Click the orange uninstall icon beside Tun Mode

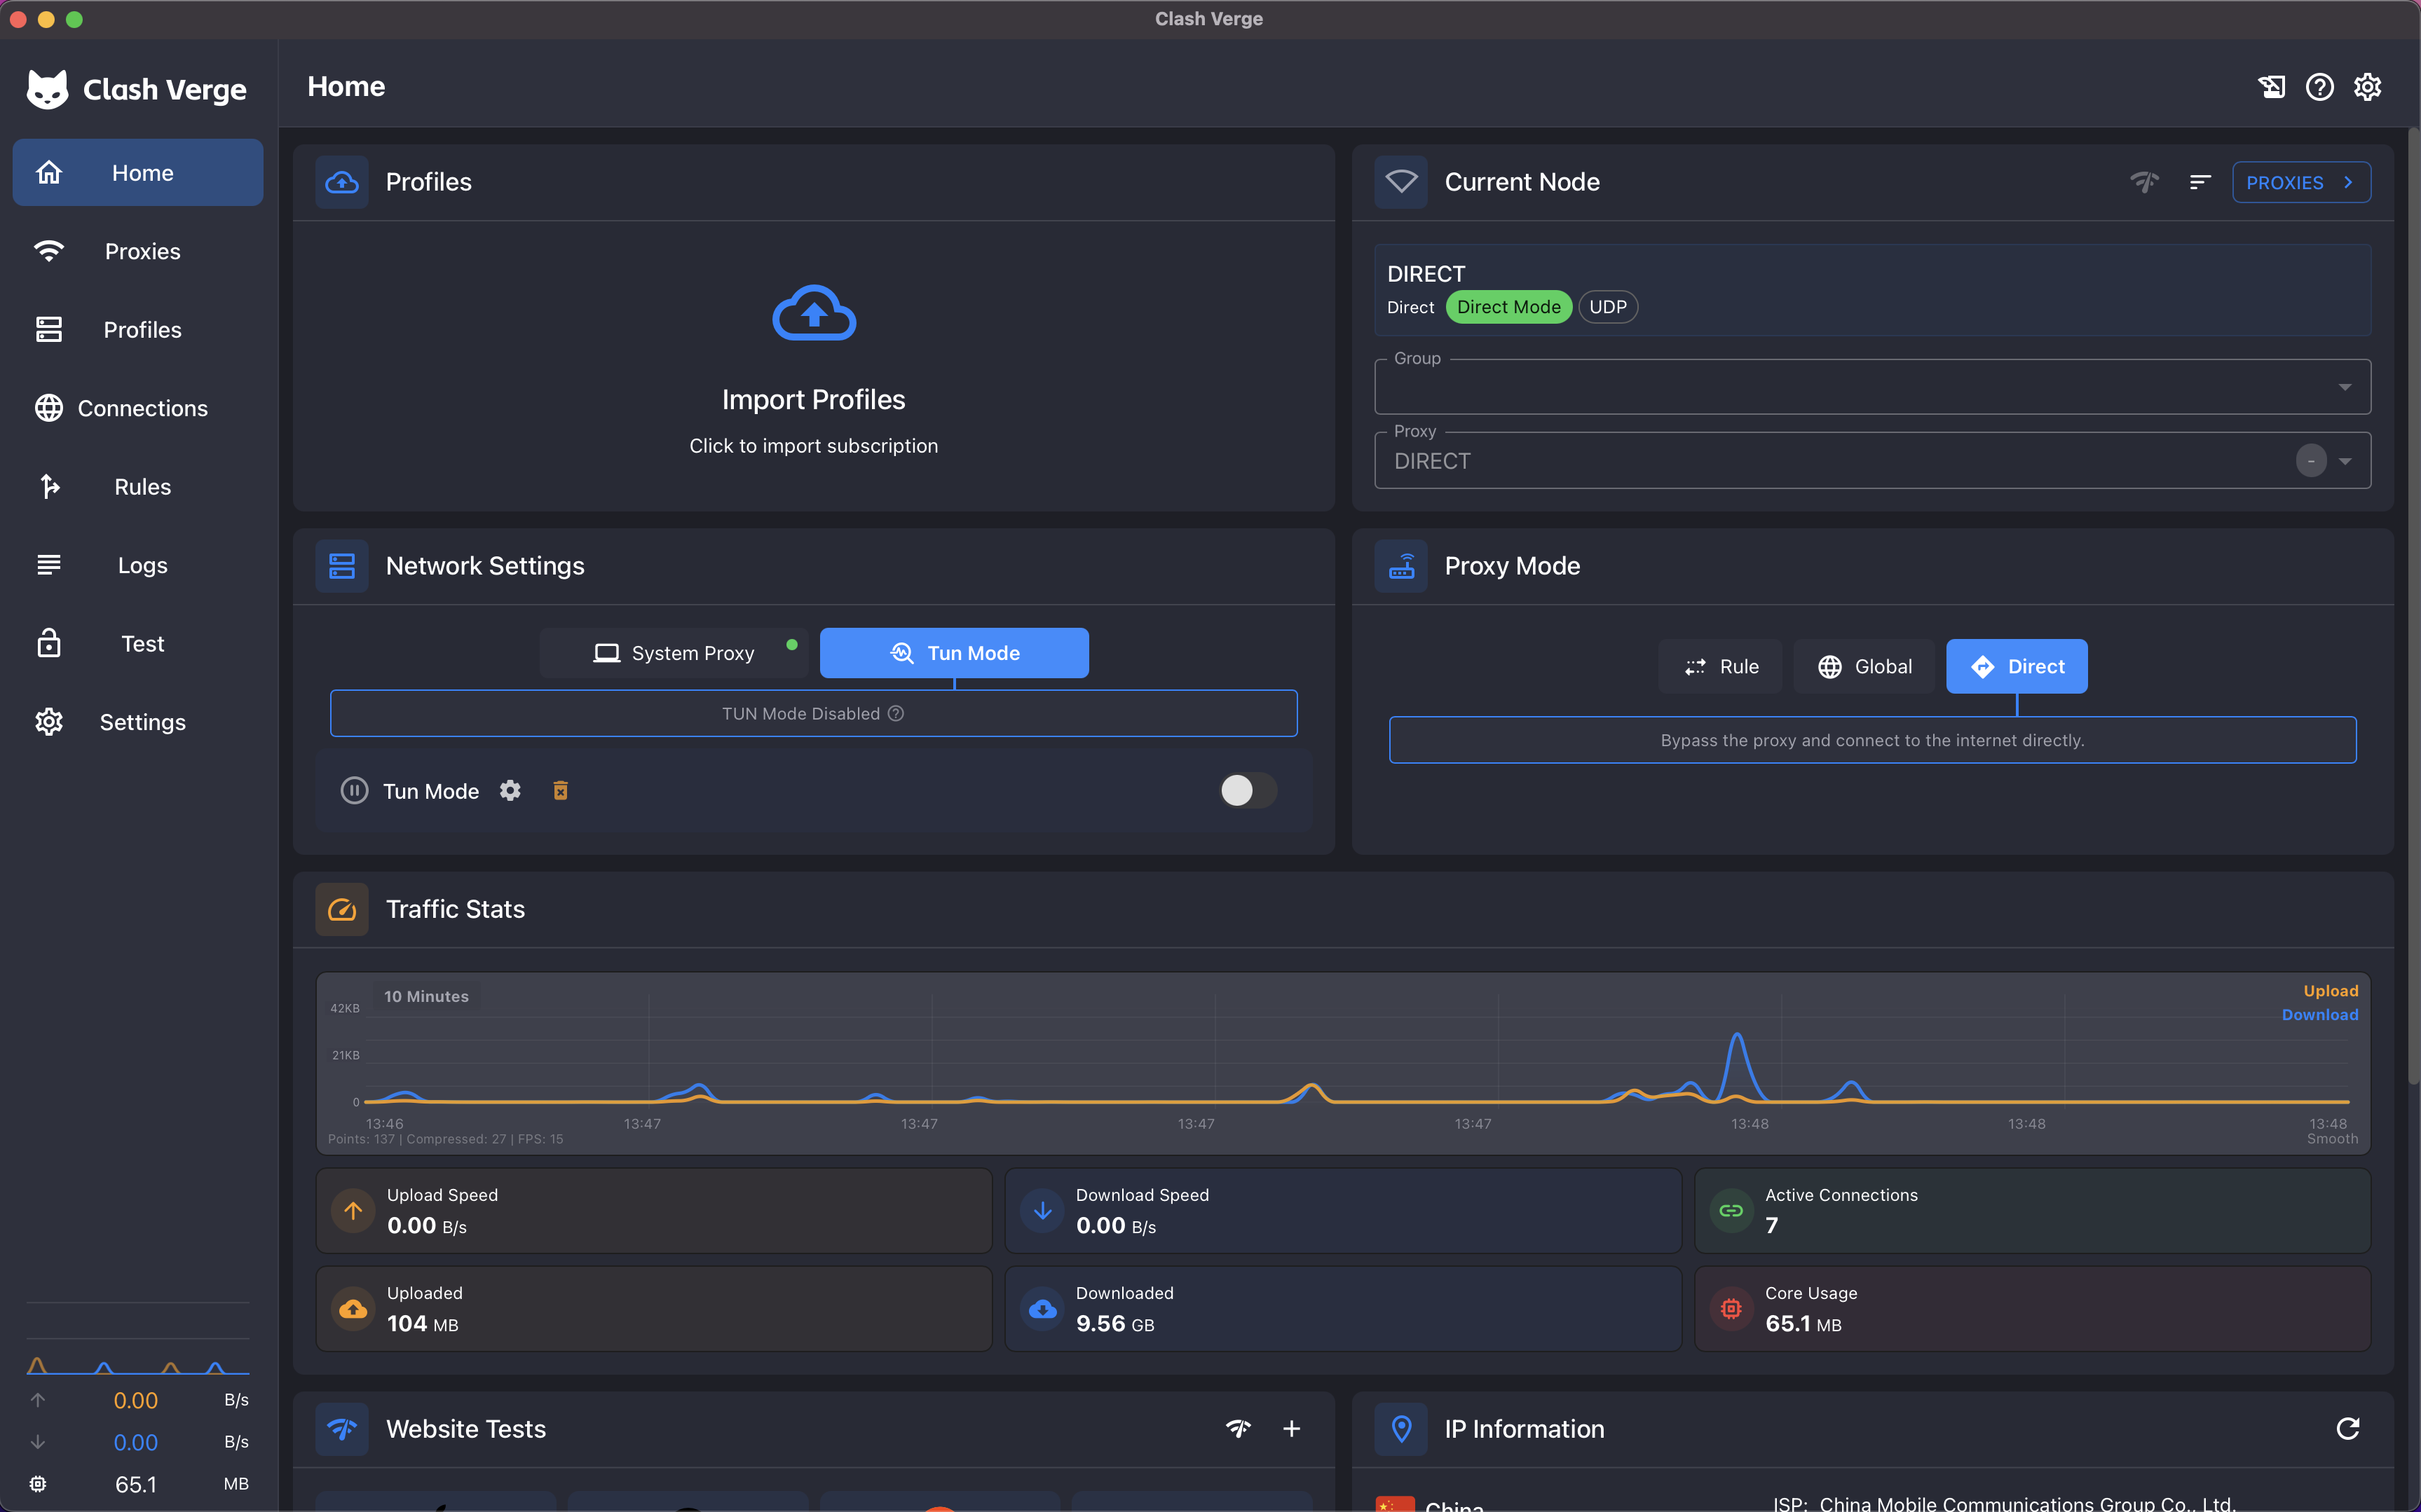[560, 791]
